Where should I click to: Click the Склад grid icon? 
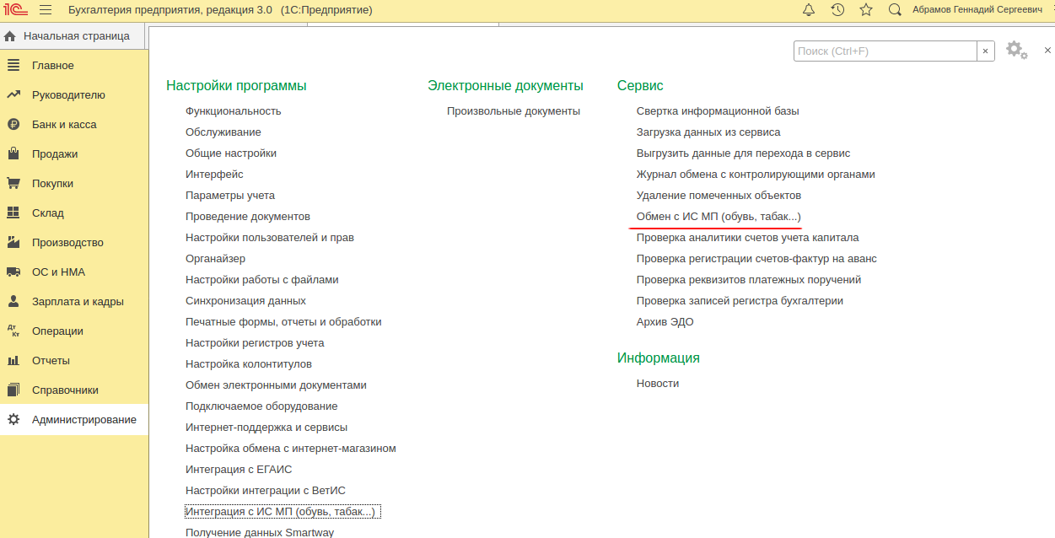click(x=13, y=213)
